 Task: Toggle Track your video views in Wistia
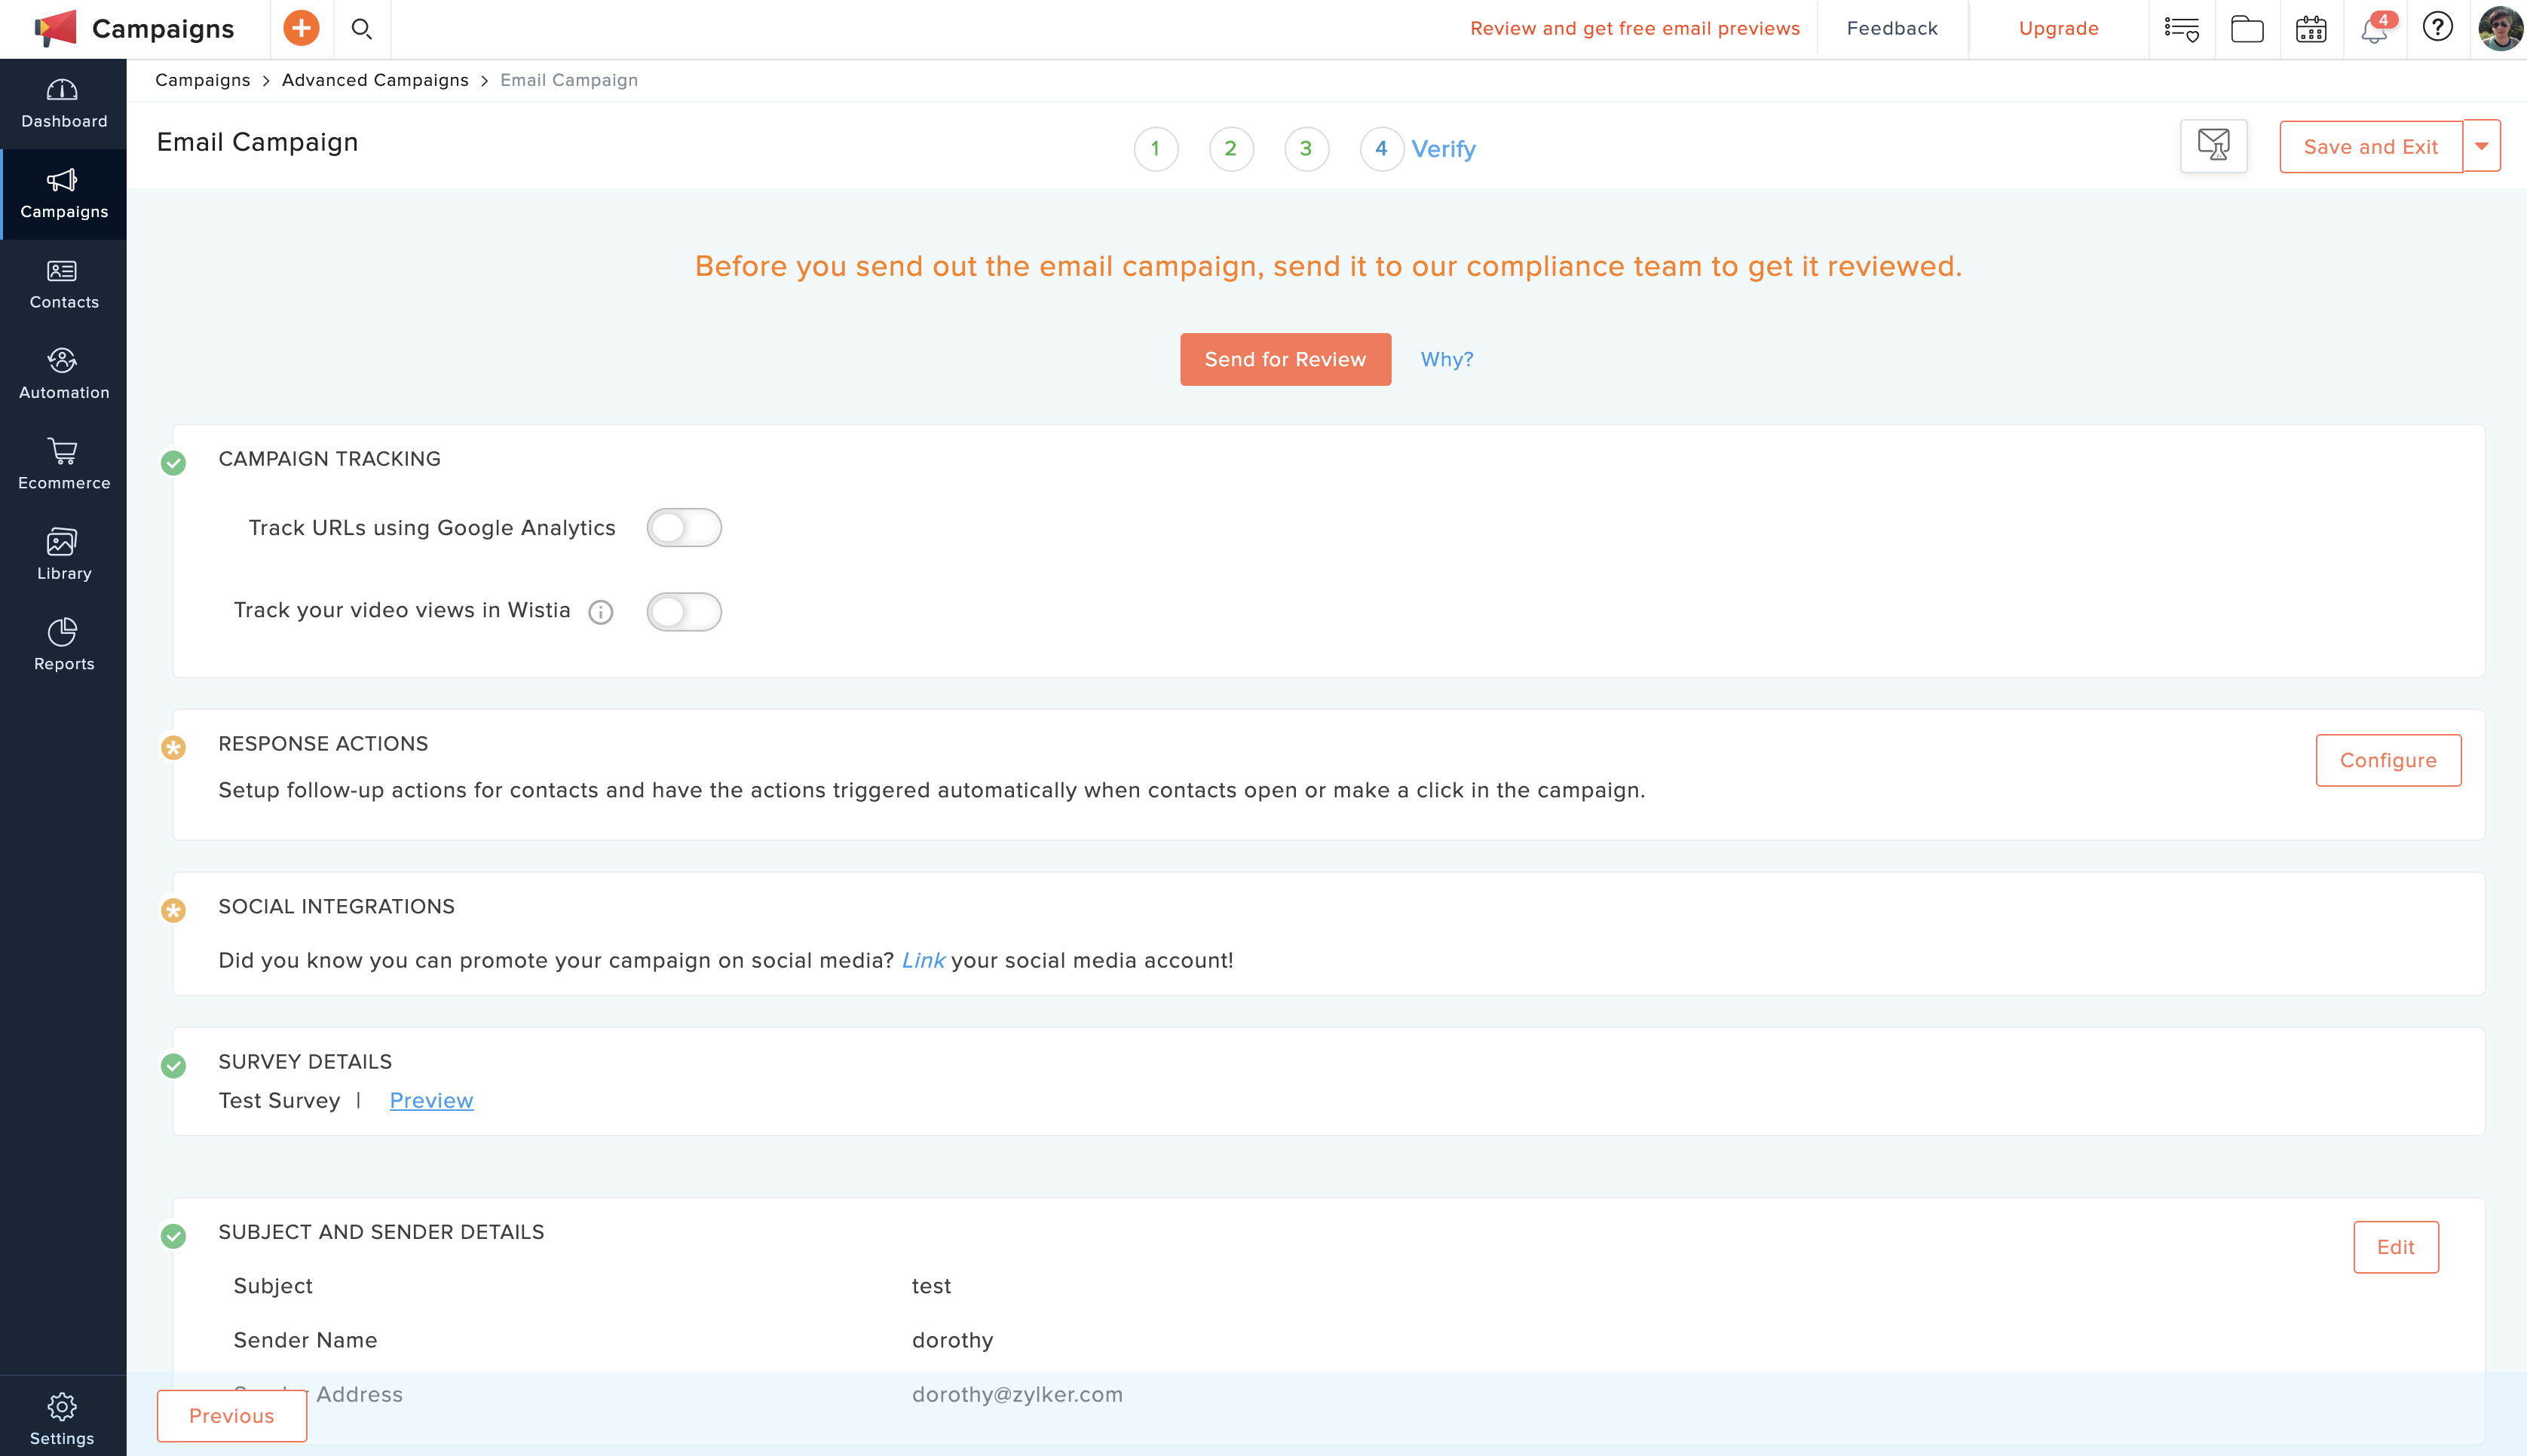684,612
